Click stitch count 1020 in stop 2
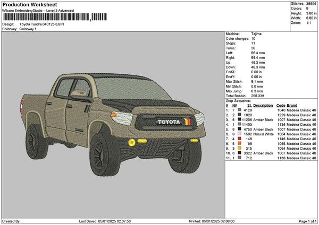 pyautogui.click(x=248, y=115)
